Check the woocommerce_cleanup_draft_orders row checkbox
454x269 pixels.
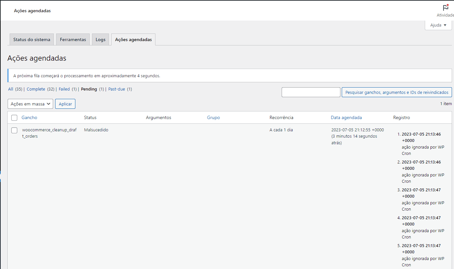tap(14, 130)
